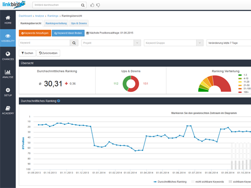Click the thumbs down icon
Screen dimensions: 251x188
pyautogui.click(x=98, y=5)
